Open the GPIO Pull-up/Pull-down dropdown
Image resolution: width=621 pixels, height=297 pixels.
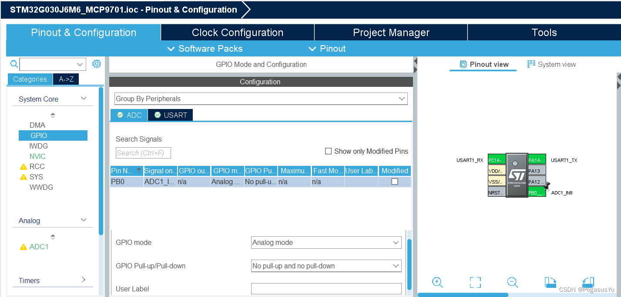click(326, 266)
